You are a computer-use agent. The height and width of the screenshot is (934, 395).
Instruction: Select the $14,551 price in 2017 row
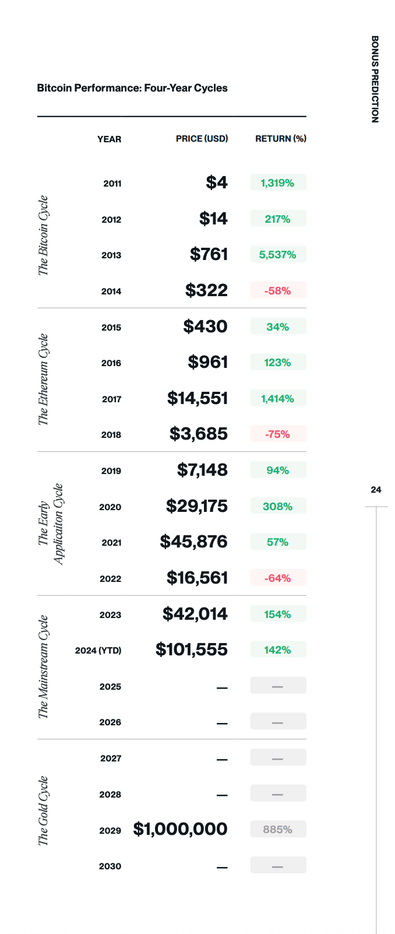click(x=198, y=398)
